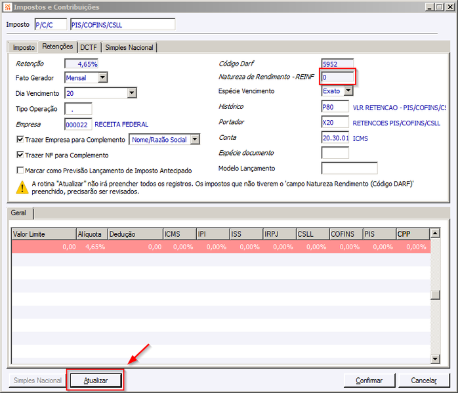The width and height of the screenshot is (458, 393).
Task: Toggle Trazer NF para Complemento checkbox
Action: pyautogui.click(x=20, y=155)
